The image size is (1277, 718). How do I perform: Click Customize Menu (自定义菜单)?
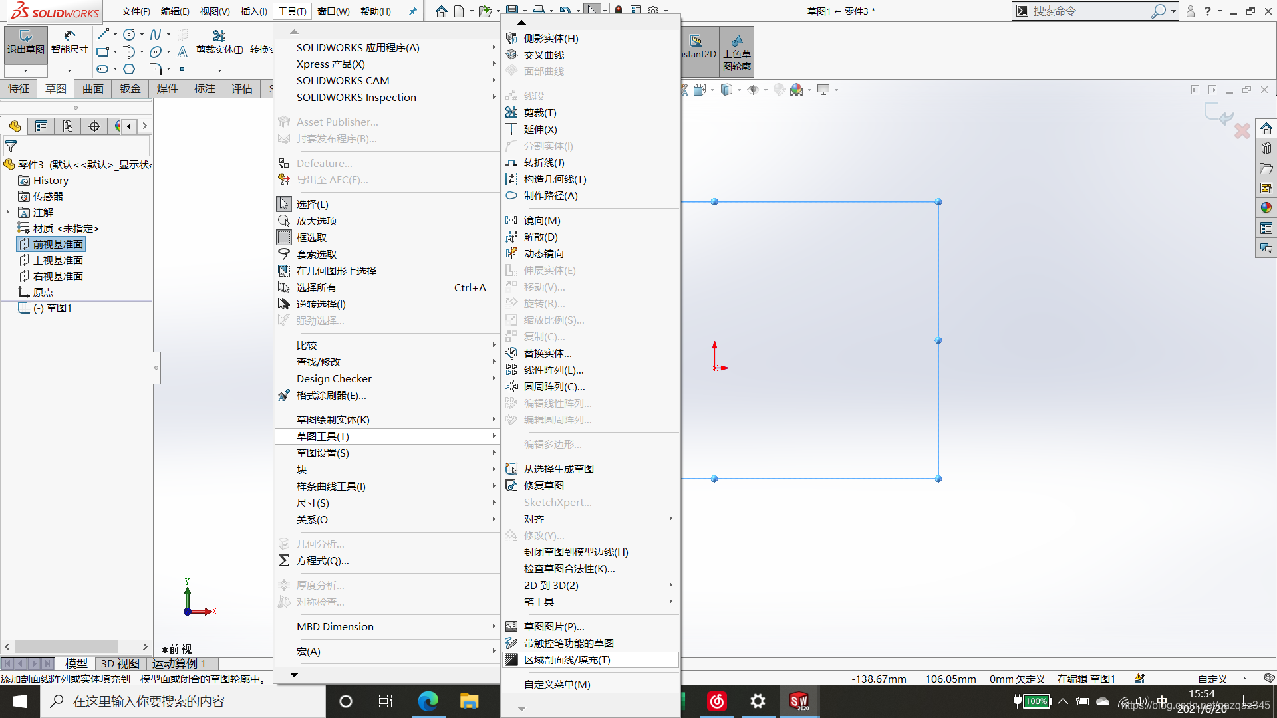pos(557,685)
